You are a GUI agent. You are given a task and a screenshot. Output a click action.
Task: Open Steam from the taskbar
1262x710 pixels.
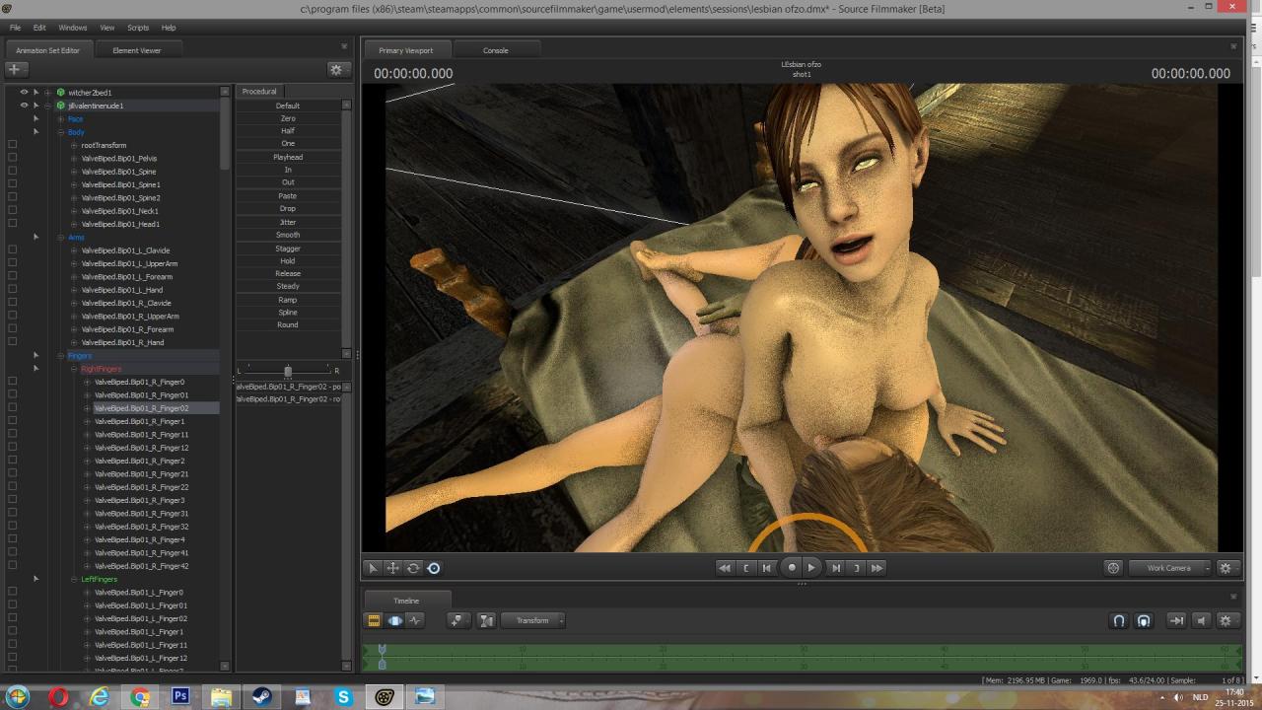(262, 696)
